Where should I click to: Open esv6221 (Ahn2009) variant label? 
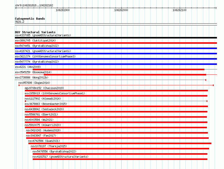pyautogui.click(x=28, y=67)
